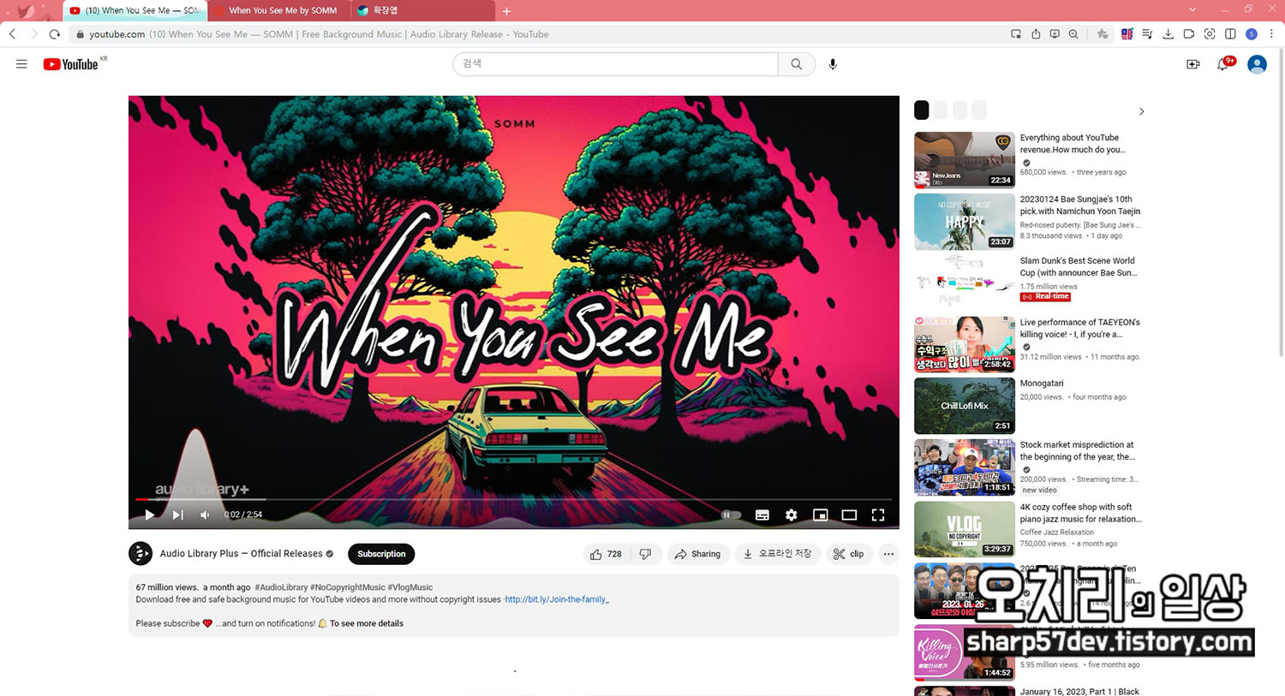
Task: Open the Slam Dunk's Best Scene thumbnail
Action: pyautogui.click(x=965, y=283)
